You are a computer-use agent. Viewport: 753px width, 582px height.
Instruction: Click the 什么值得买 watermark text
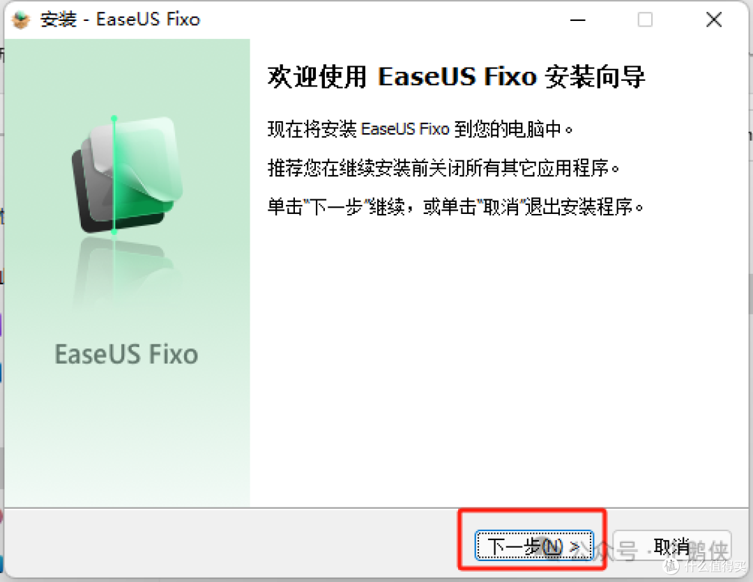(x=715, y=567)
